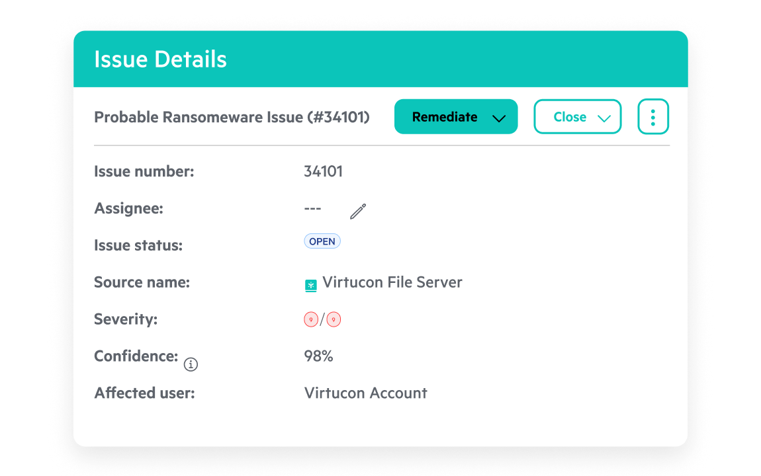Screen dimensions: 761x476
Task: Click the first severity 9 badge
Action: point(311,319)
